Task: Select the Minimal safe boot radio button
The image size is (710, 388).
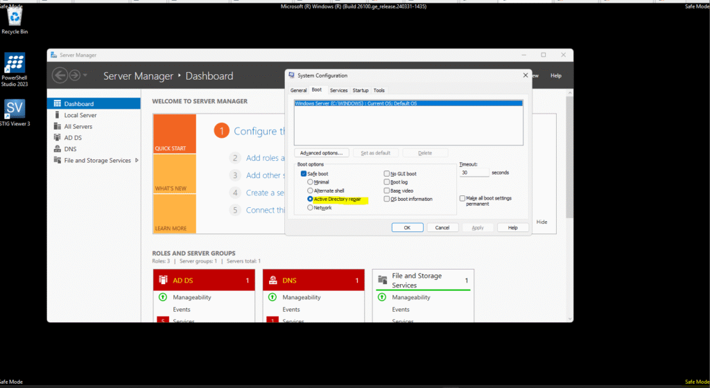Action: (310, 182)
